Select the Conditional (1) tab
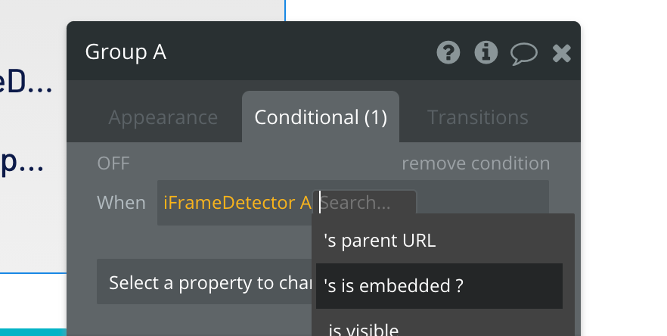 point(321,117)
